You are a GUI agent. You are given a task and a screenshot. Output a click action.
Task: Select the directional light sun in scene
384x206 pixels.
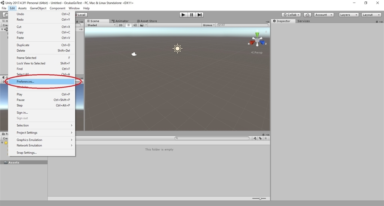(x=177, y=48)
